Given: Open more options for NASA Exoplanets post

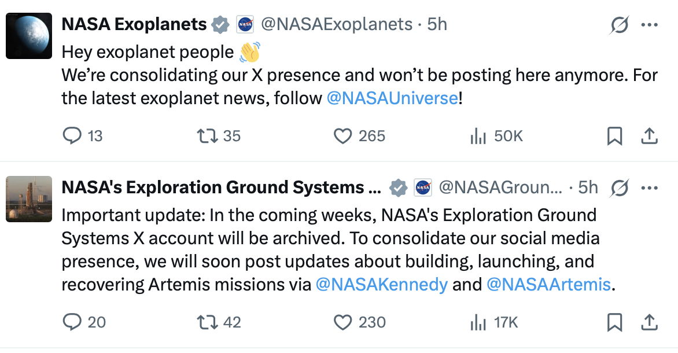Looking at the screenshot, I should (x=650, y=25).
